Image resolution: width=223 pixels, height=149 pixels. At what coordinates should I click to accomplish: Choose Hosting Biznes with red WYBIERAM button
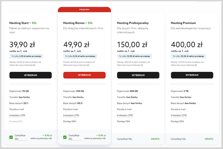84,75
